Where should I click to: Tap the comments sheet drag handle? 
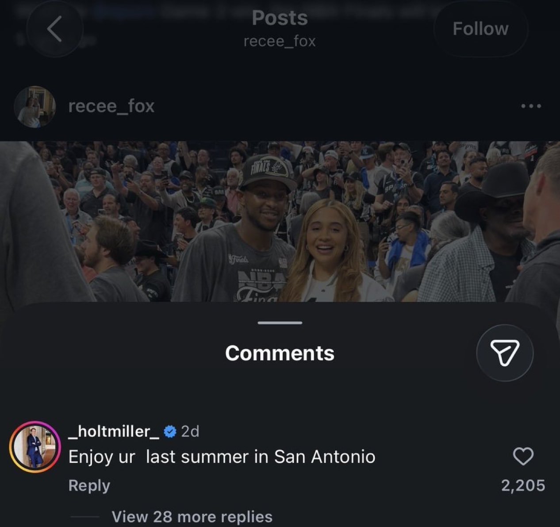click(x=280, y=323)
